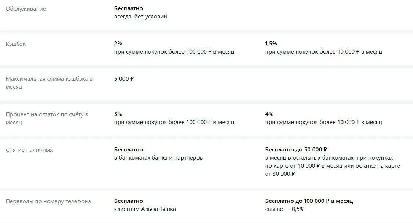Click the "Кэшбэк" row label
The width and height of the screenshot is (413, 223).
point(16,44)
